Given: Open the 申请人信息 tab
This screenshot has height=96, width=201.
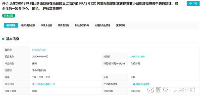Looking at the screenshot, I should click(x=46, y=25).
